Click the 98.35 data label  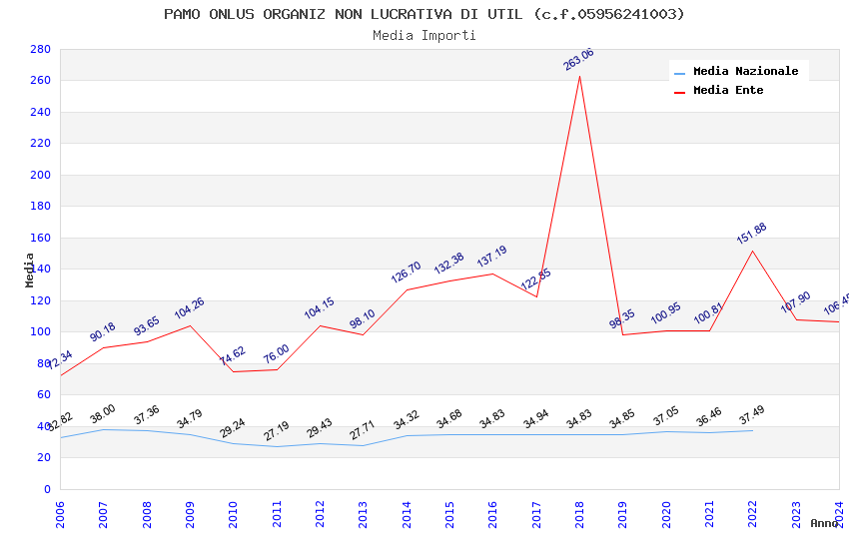pyautogui.click(x=621, y=318)
